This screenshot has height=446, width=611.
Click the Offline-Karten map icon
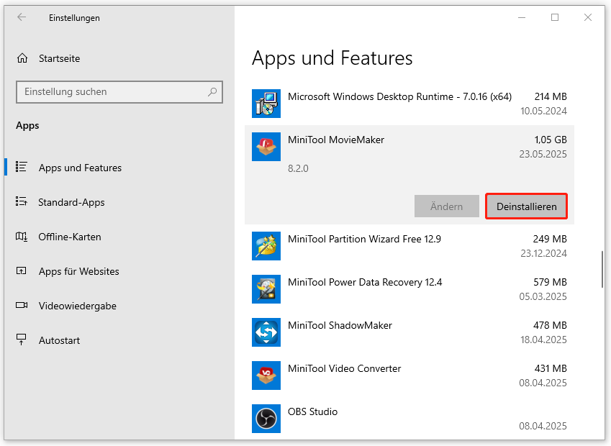[x=22, y=236]
